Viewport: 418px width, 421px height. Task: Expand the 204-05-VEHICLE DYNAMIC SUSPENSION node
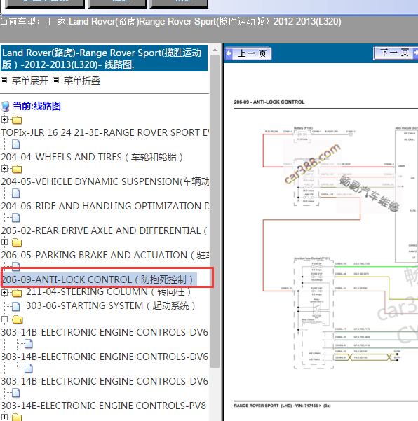click(x=4, y=168)
